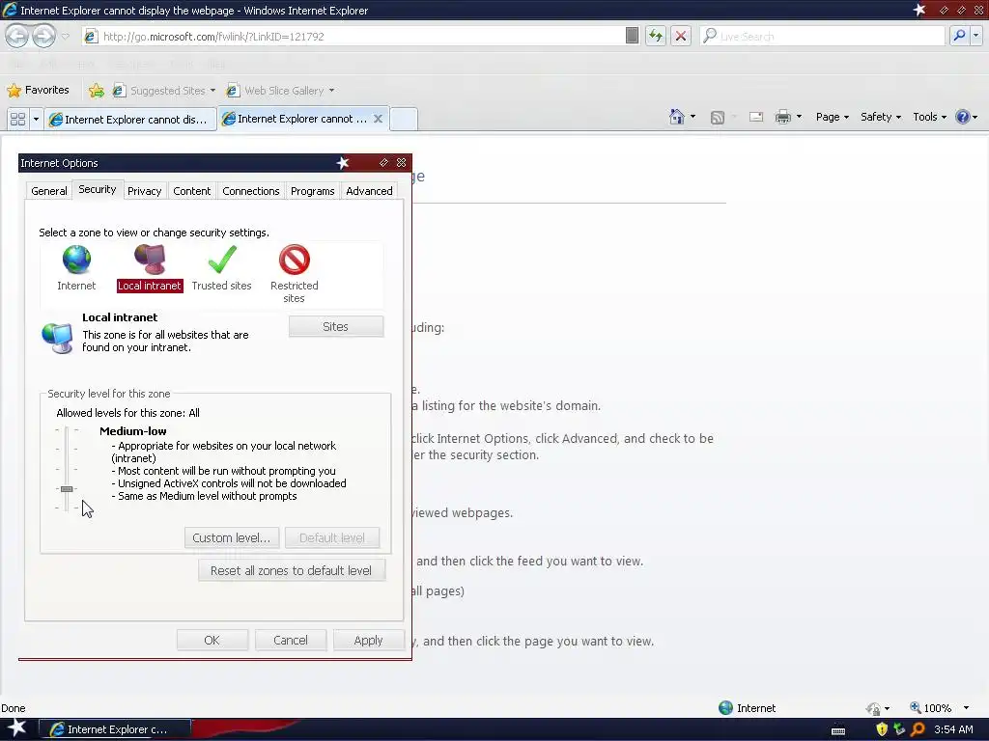
Task: Click Reset all zones to default level
Action: tap(291, 570)
